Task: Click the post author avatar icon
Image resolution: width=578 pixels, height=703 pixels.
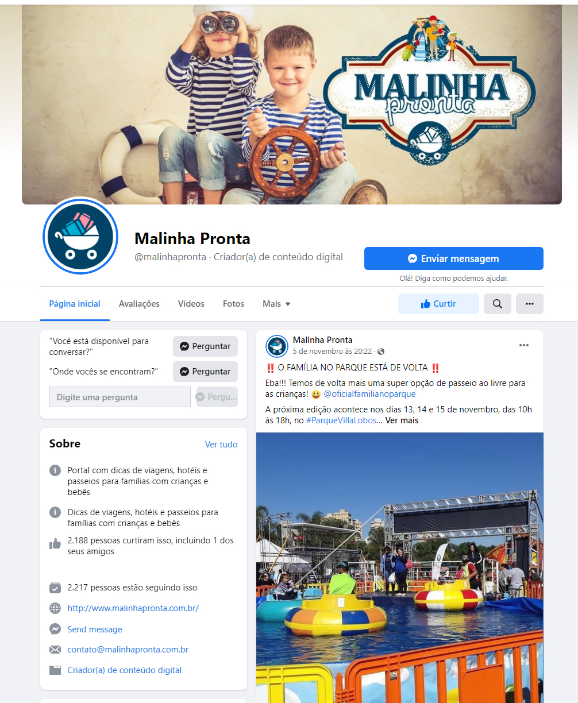Action: [x=277, y=346]
